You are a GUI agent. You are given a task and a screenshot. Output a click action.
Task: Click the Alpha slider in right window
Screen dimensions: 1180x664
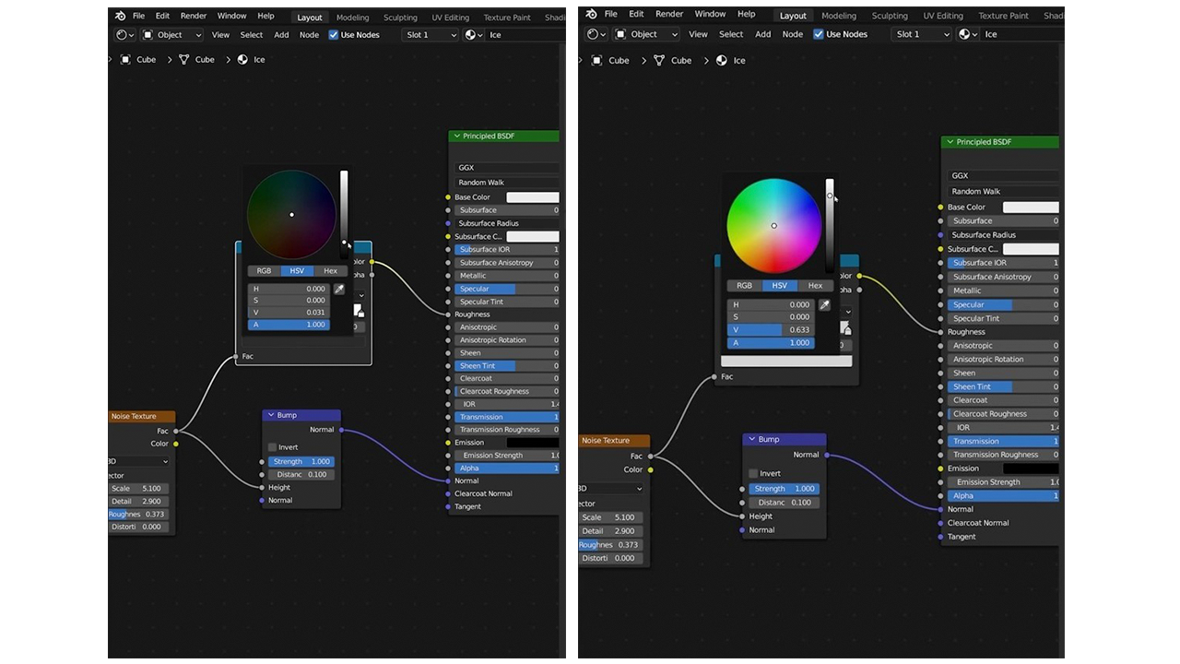[x=1003, y=496]
